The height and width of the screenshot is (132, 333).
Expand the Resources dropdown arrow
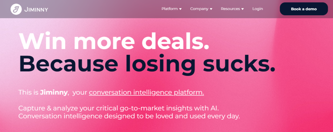click(242, 9)
